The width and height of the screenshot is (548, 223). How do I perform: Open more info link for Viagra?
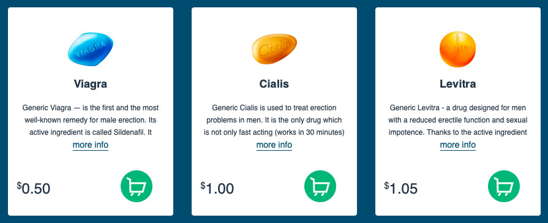[91, 145]
